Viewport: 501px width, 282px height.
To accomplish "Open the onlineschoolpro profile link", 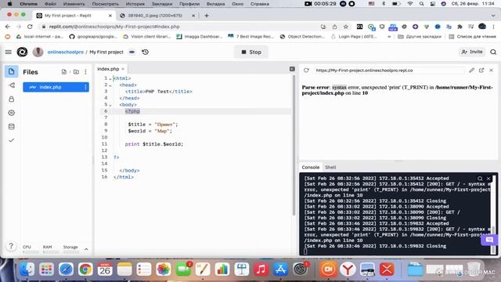I will click(66, 52).
